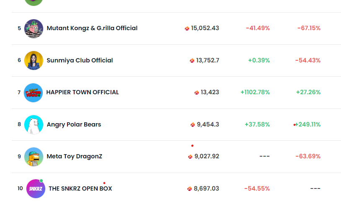The width and height of the screenshot is (341, 204).
Task: Open the Angry Polar Bears avatar
Action: coord(34,124)
